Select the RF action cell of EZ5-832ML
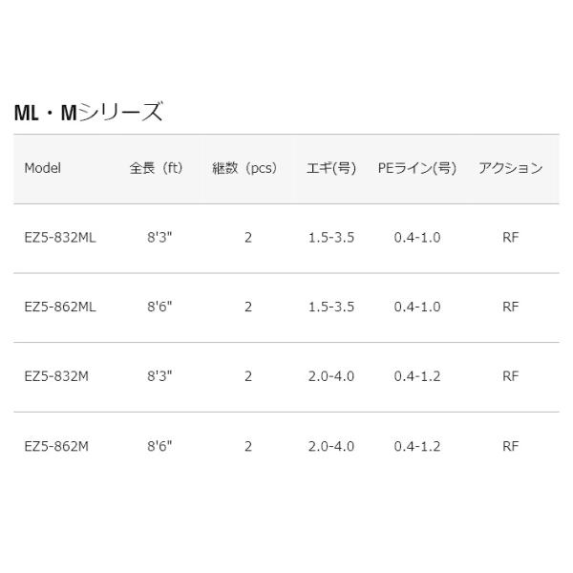573x573 pixels. click(511, 238)
